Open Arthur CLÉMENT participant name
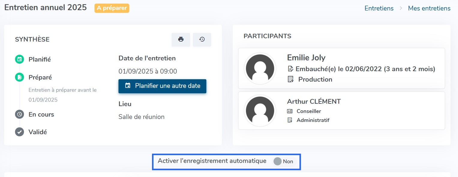The height and width of the screenshot is (177, 458). (314, 101)
